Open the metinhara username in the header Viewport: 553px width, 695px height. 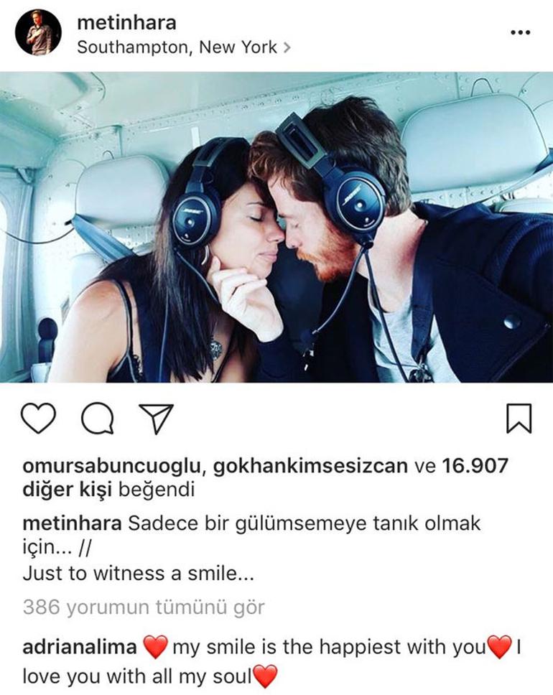pyautogui.click(x=127, y=22)
